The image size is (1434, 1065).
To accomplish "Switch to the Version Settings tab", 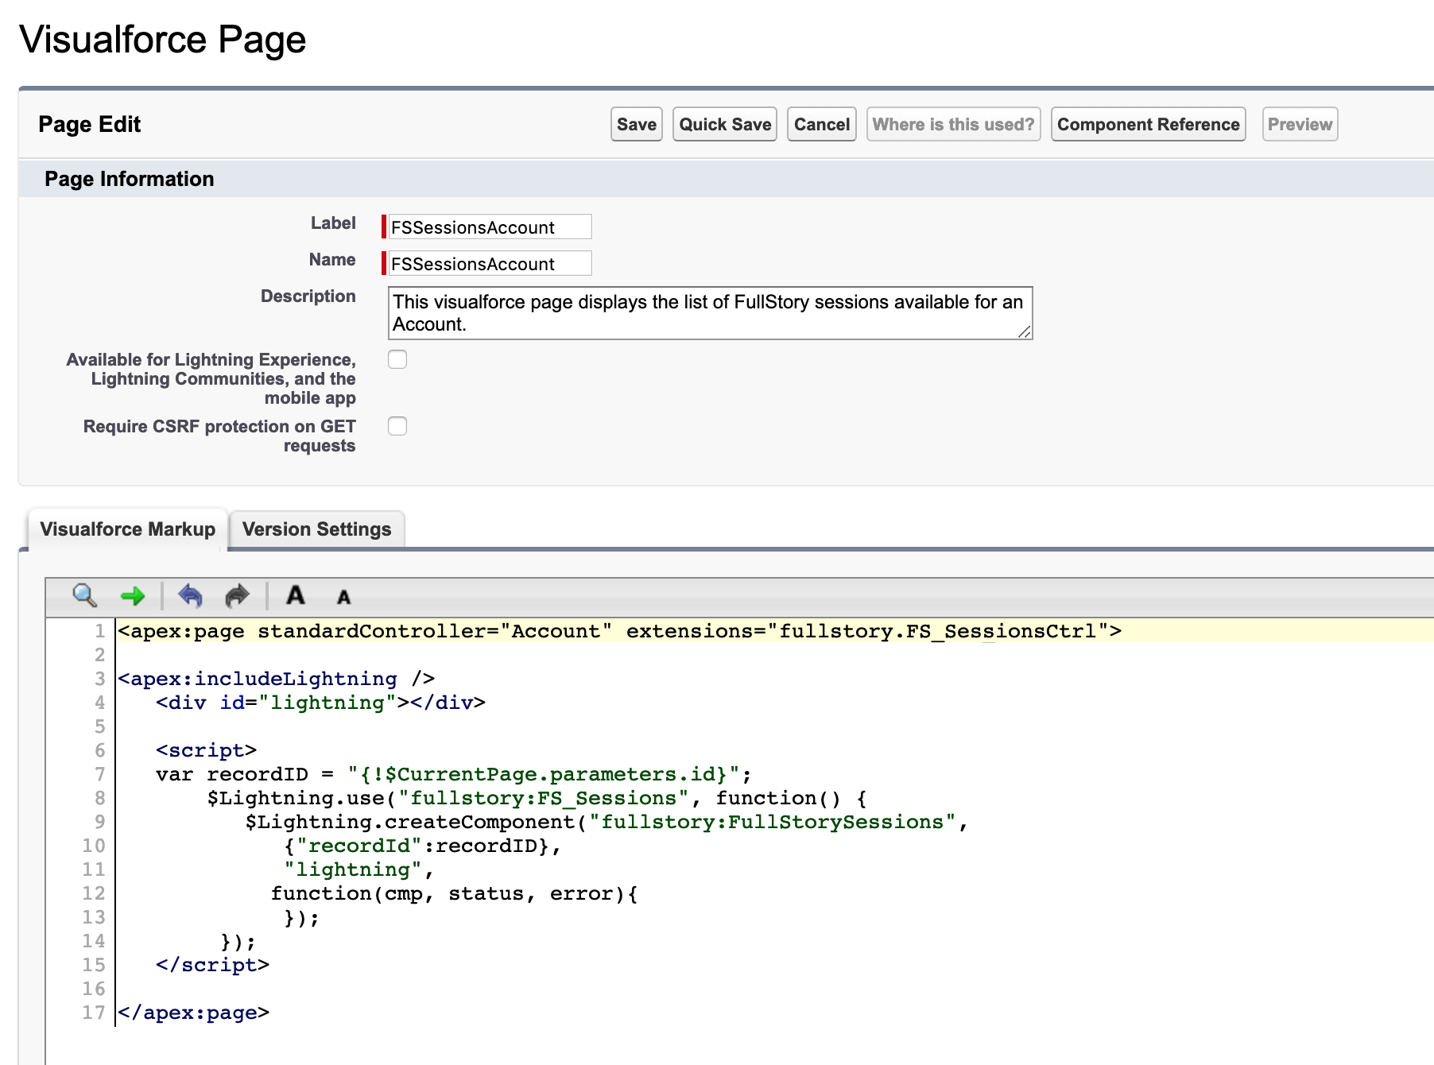I will point(316,529).
